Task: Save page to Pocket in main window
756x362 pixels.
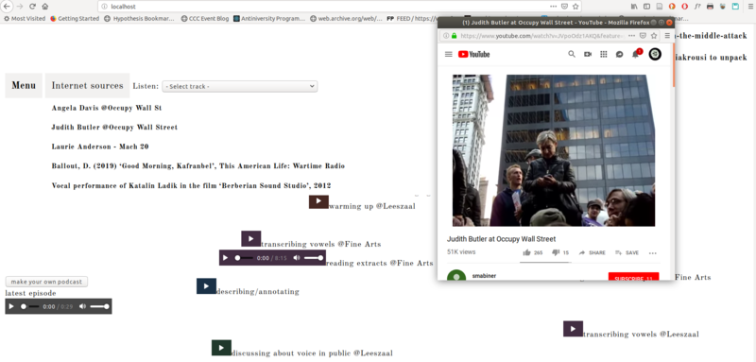Action: click(564, 7)
